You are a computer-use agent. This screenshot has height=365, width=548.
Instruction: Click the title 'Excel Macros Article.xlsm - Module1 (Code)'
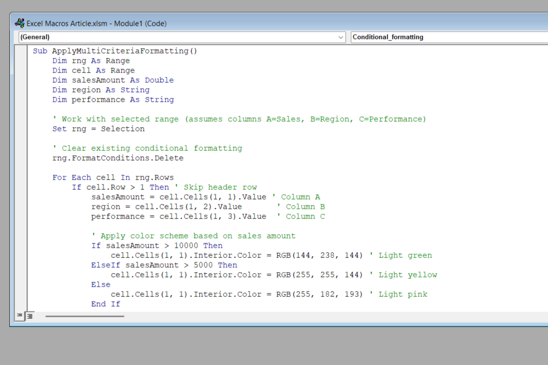(x=96, y=23)
